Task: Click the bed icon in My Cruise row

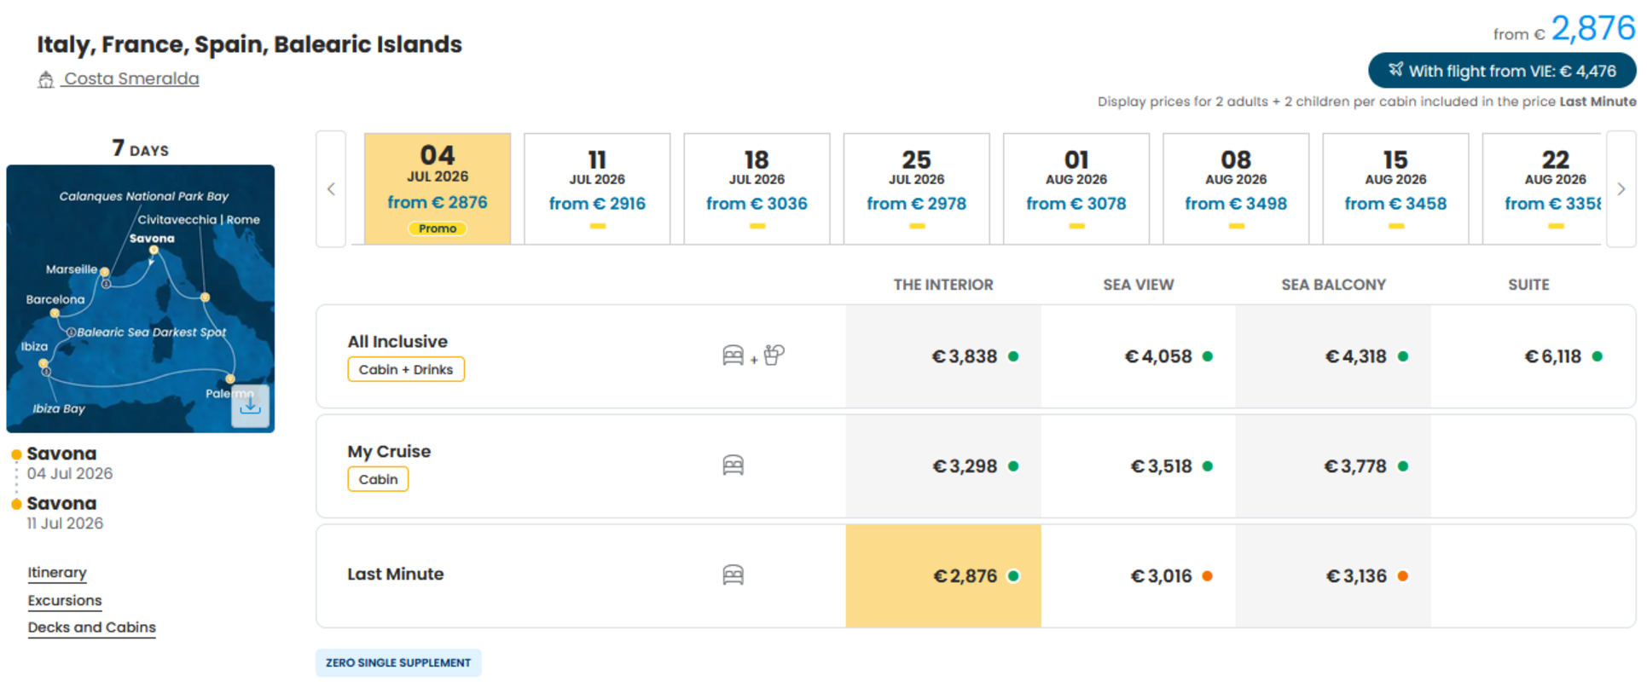Action: [733, 465]
